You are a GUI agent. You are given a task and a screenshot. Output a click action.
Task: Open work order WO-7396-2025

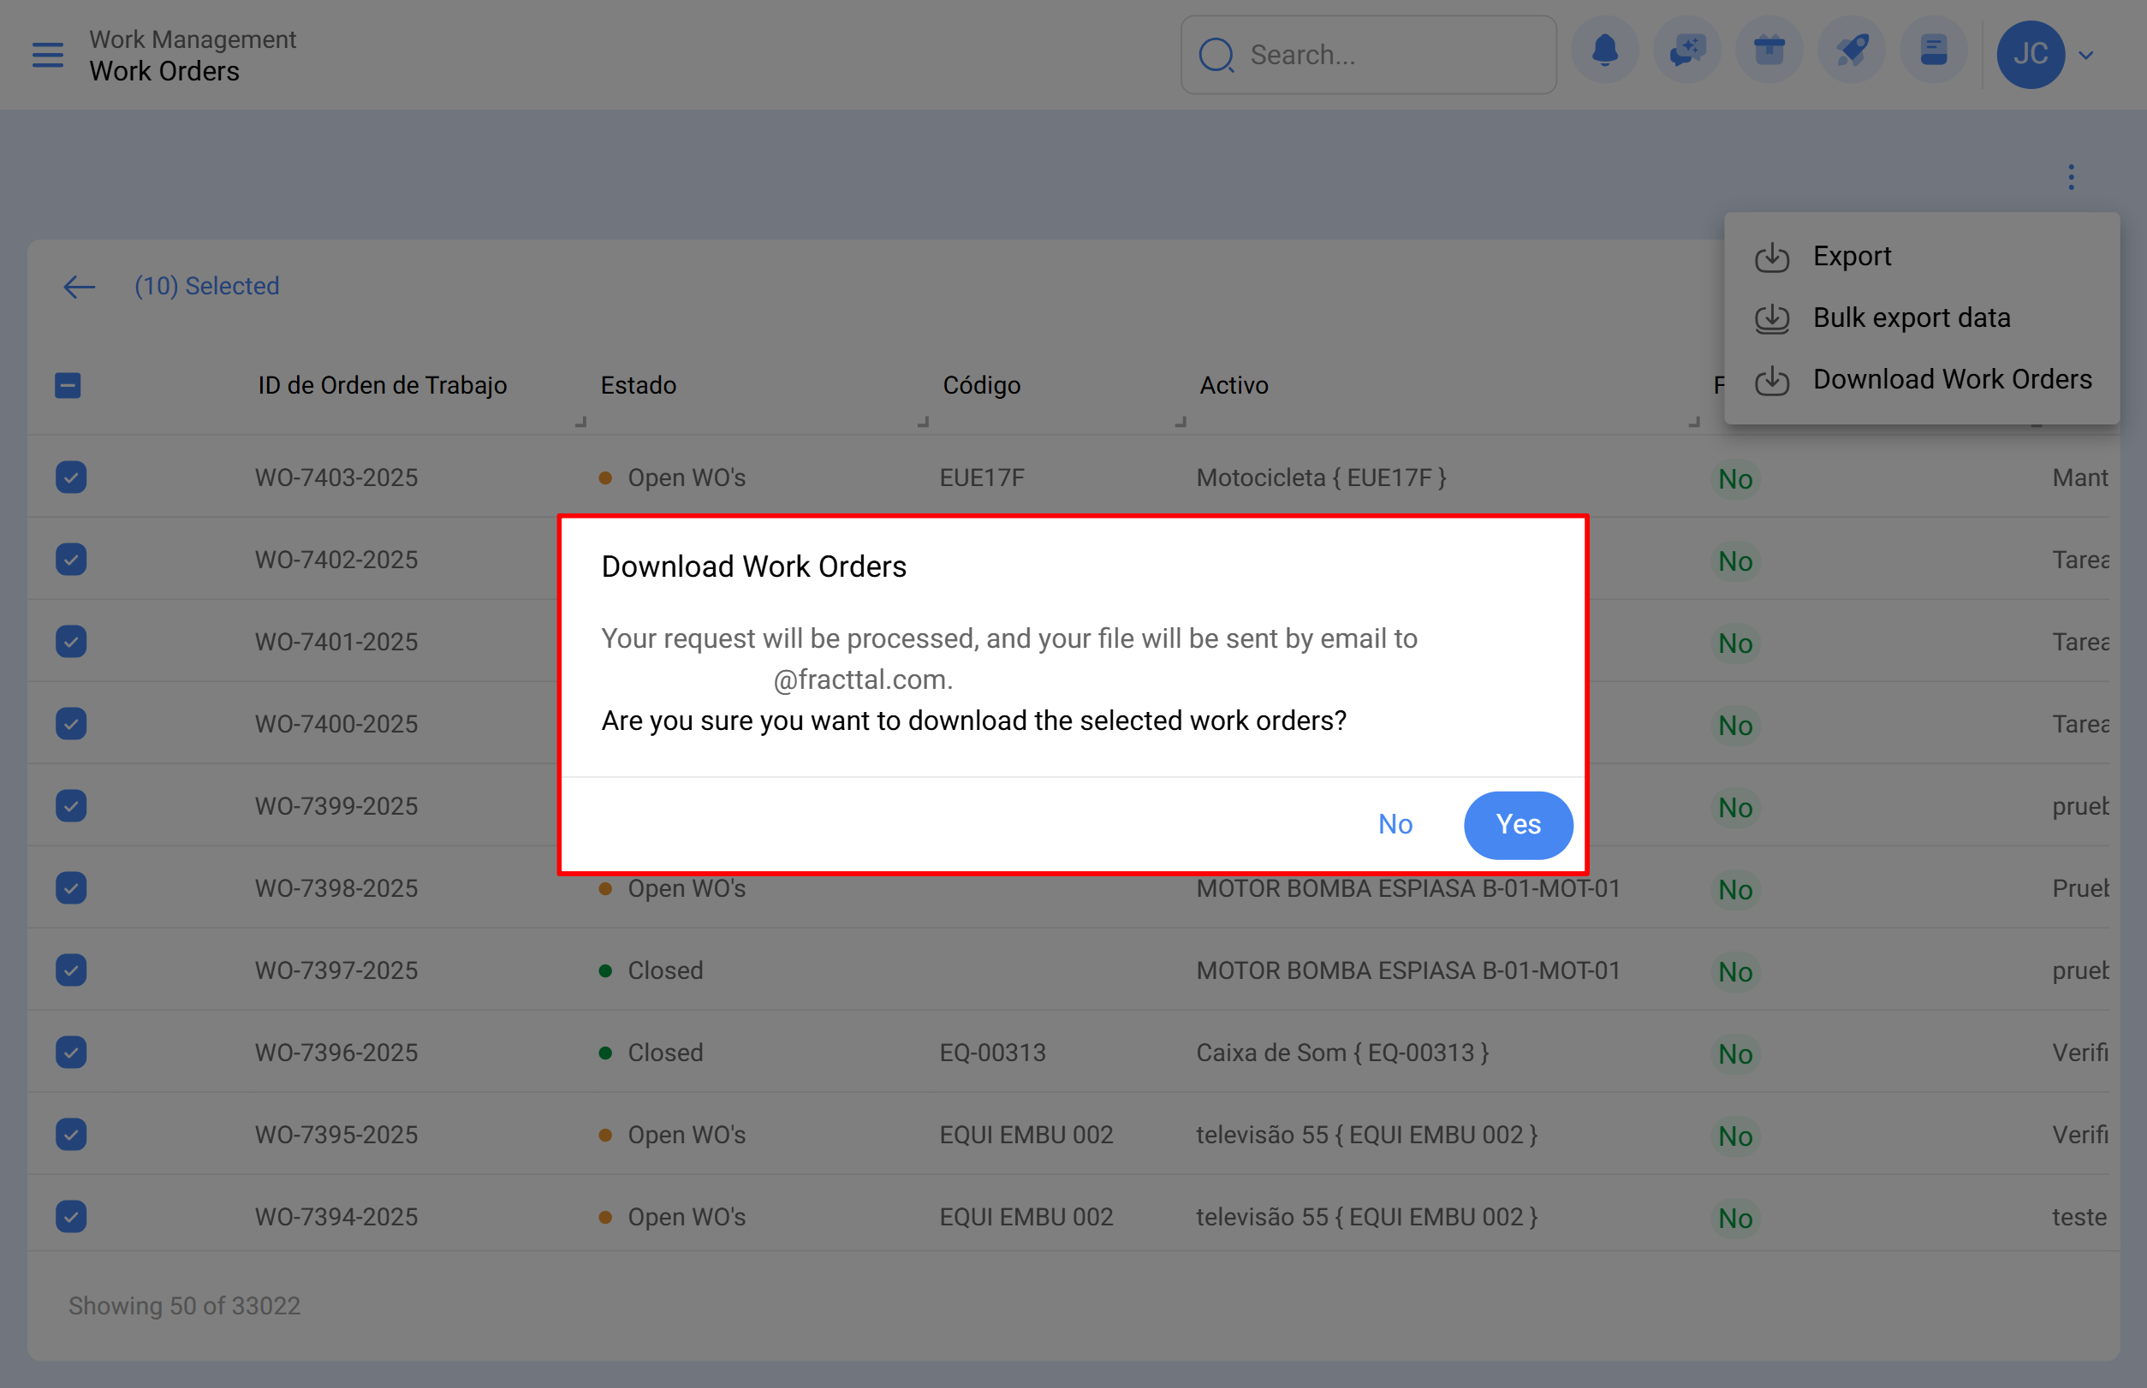[x=336, y=1053]
